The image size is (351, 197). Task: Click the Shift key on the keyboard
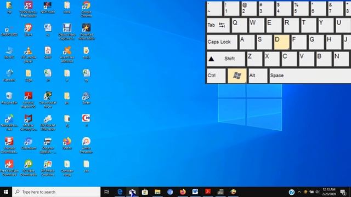tap(225, 59)
